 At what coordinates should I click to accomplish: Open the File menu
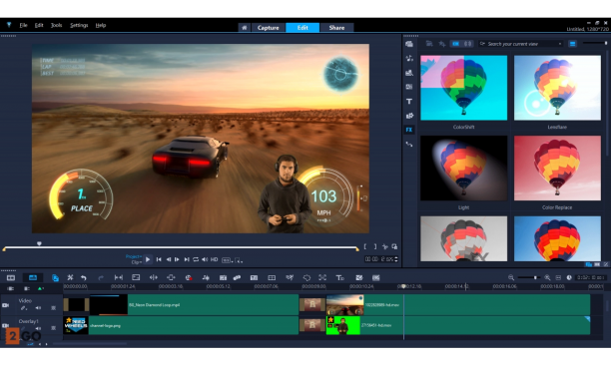[x=23, y=25]
